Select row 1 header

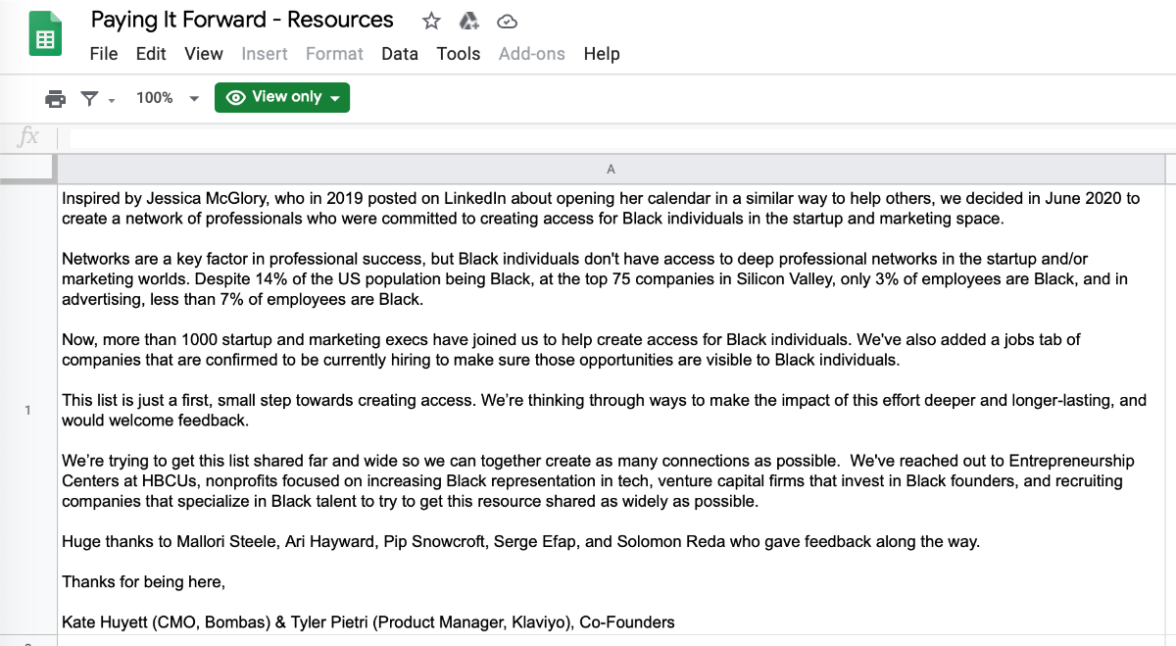(27, 410)
